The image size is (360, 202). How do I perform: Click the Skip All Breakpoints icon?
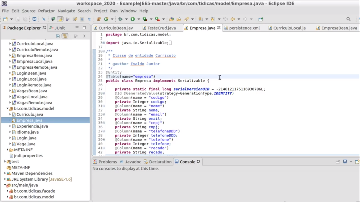click(43, 19)
